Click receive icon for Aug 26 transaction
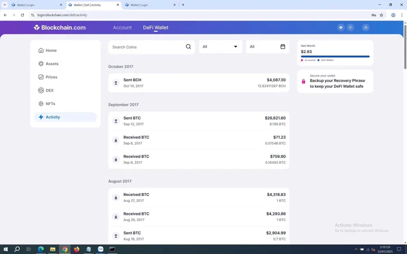The width and height of the screenshot is (407, 254). pos(116,217)
